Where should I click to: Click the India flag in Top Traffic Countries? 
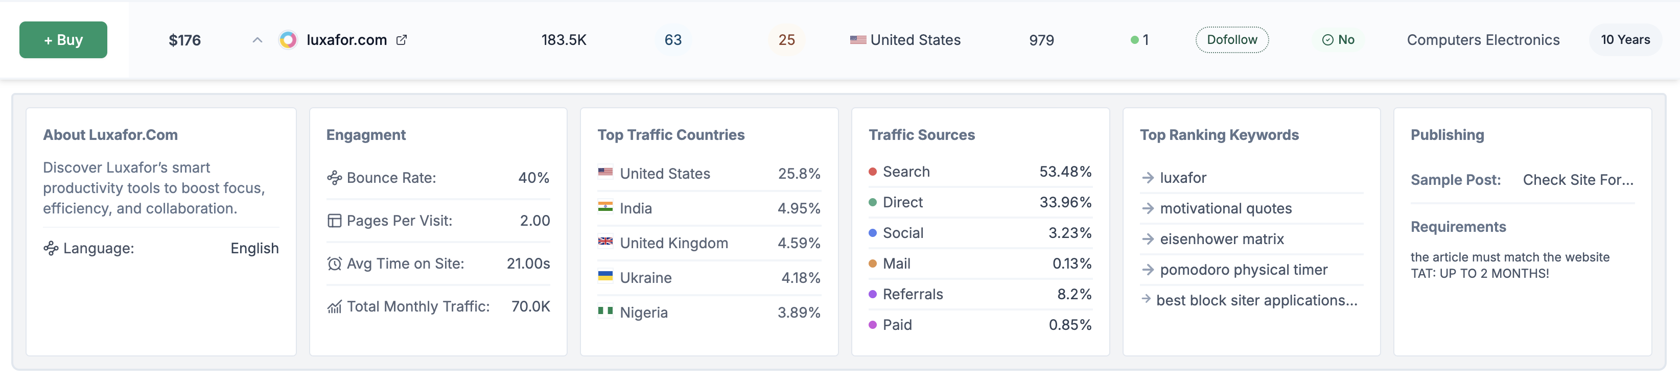click(x=605, y=207)
